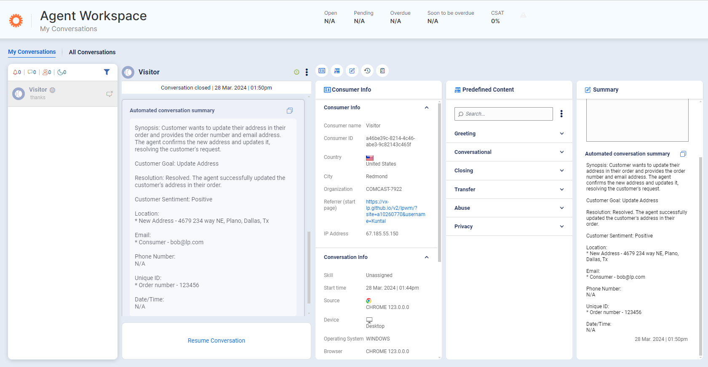Click the Predefined Content panel header
The width and height of the screenshot is (708, 367).
coord(509,90)
